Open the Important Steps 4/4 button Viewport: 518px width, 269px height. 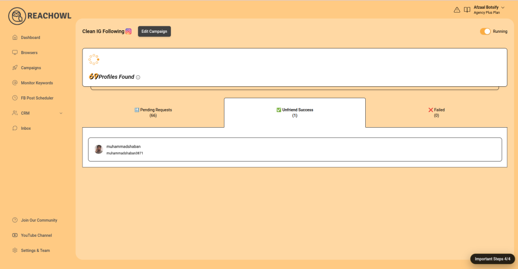coord(493,259)
